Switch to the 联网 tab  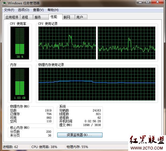(68, 17)
